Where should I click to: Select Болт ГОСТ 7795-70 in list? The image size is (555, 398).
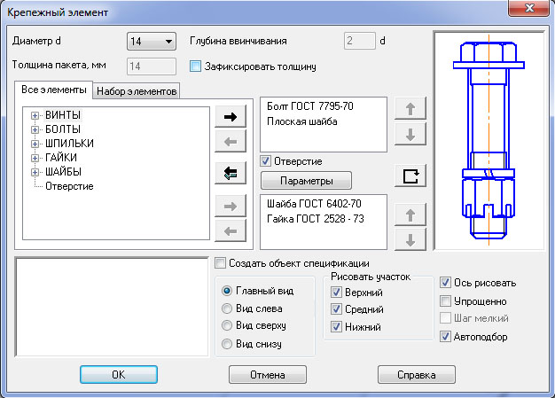tap(310, 106)
